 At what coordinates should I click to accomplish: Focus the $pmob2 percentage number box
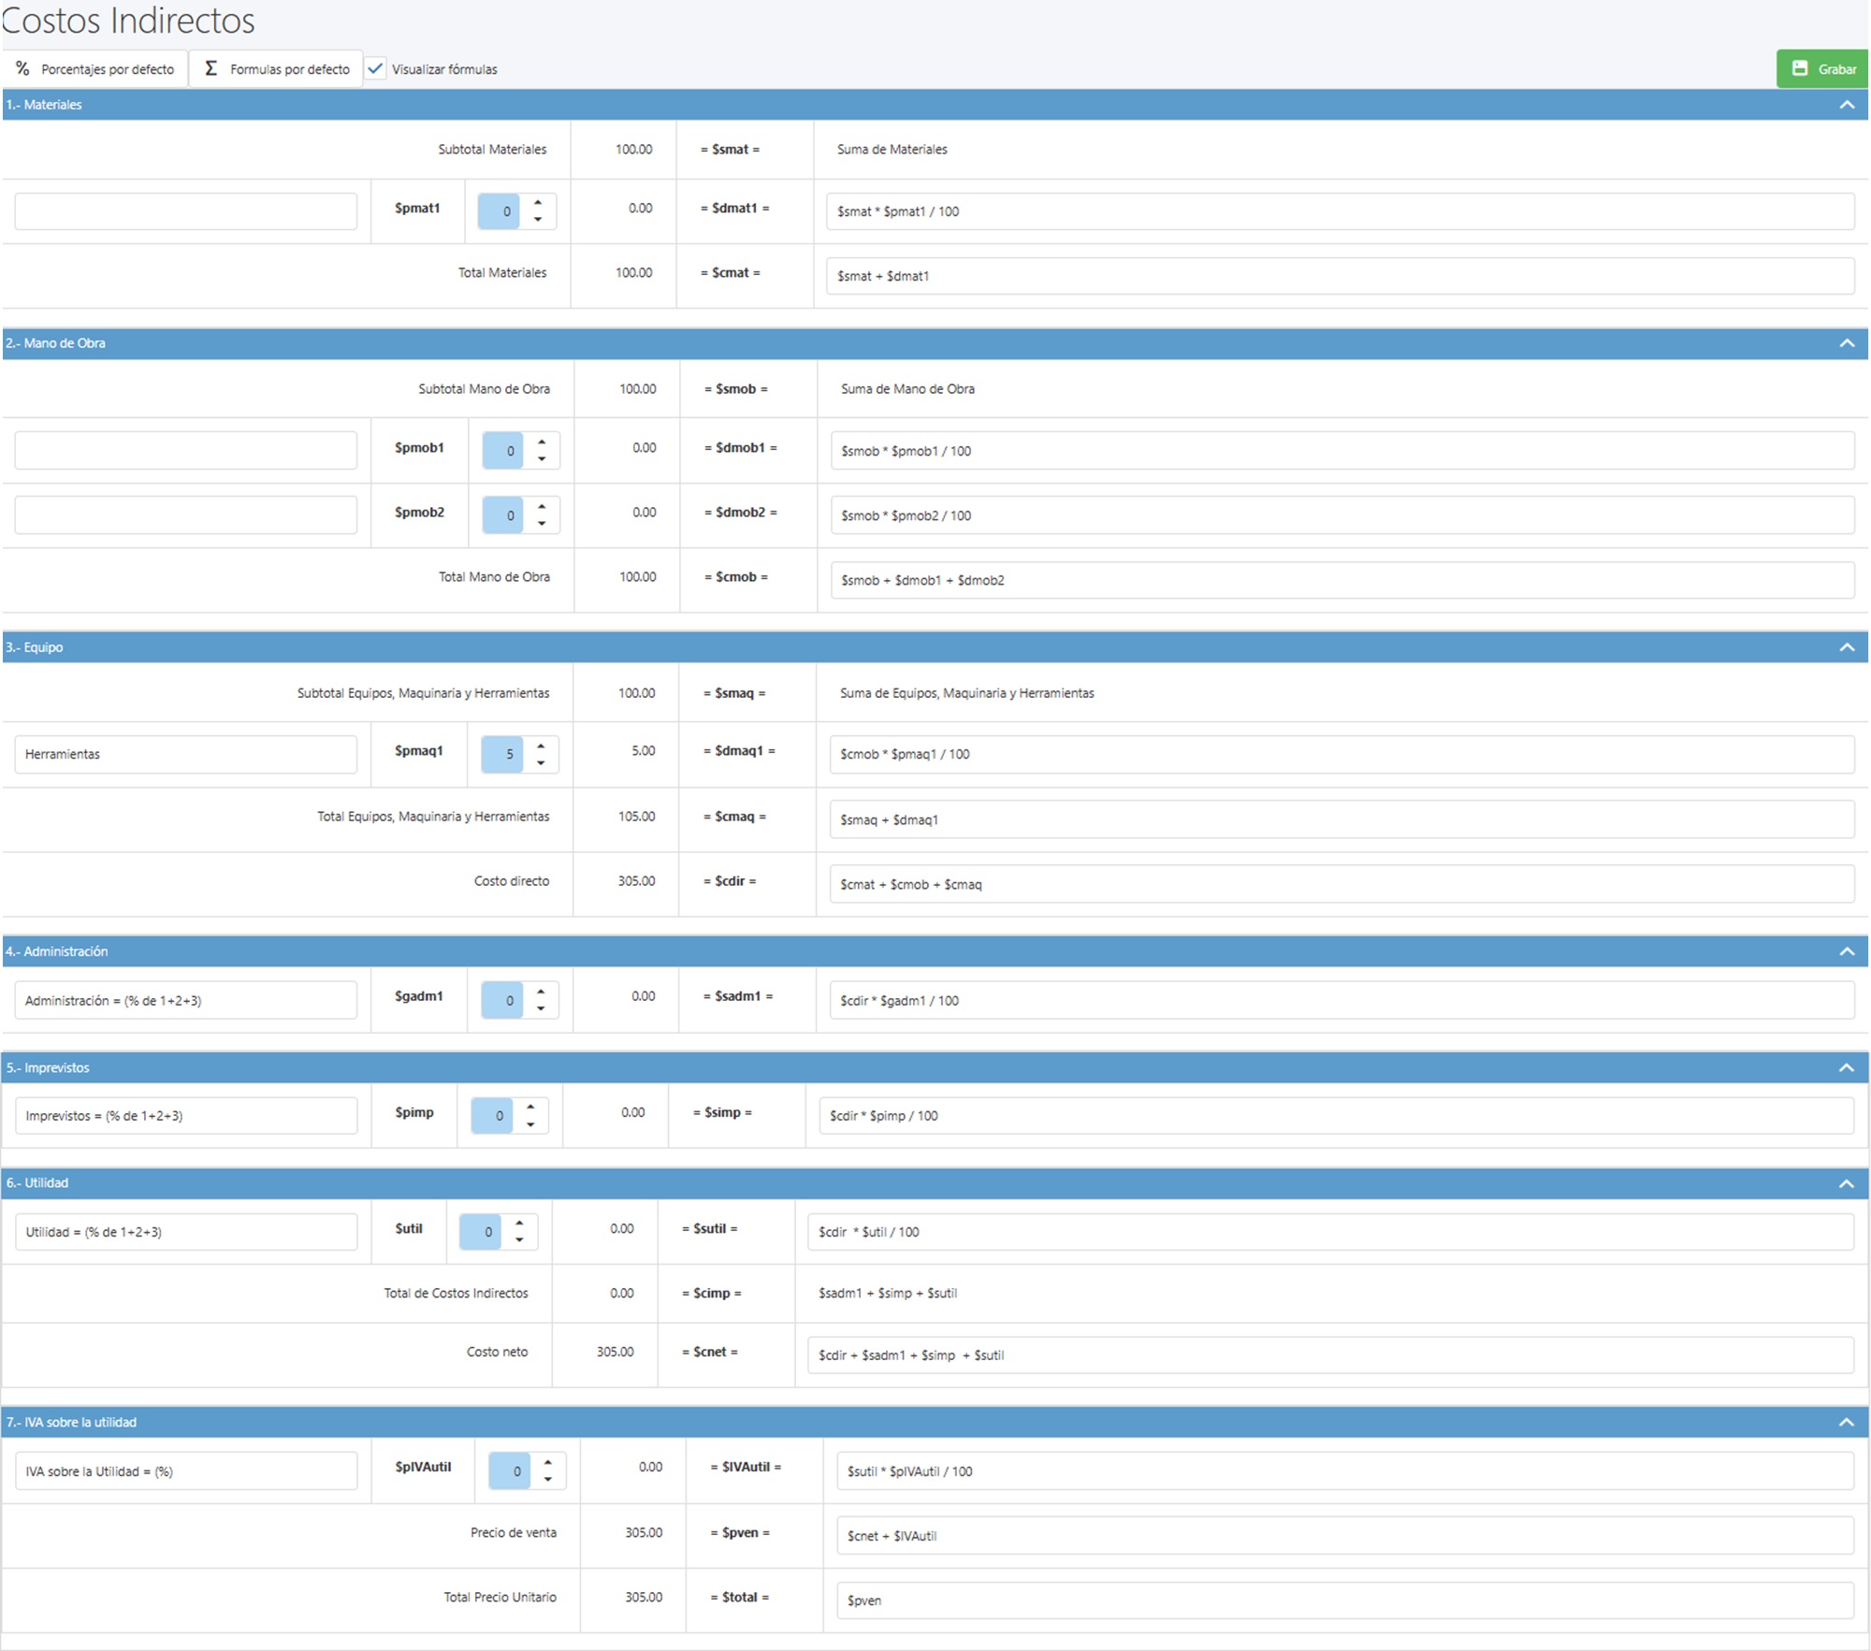point(503,515)
